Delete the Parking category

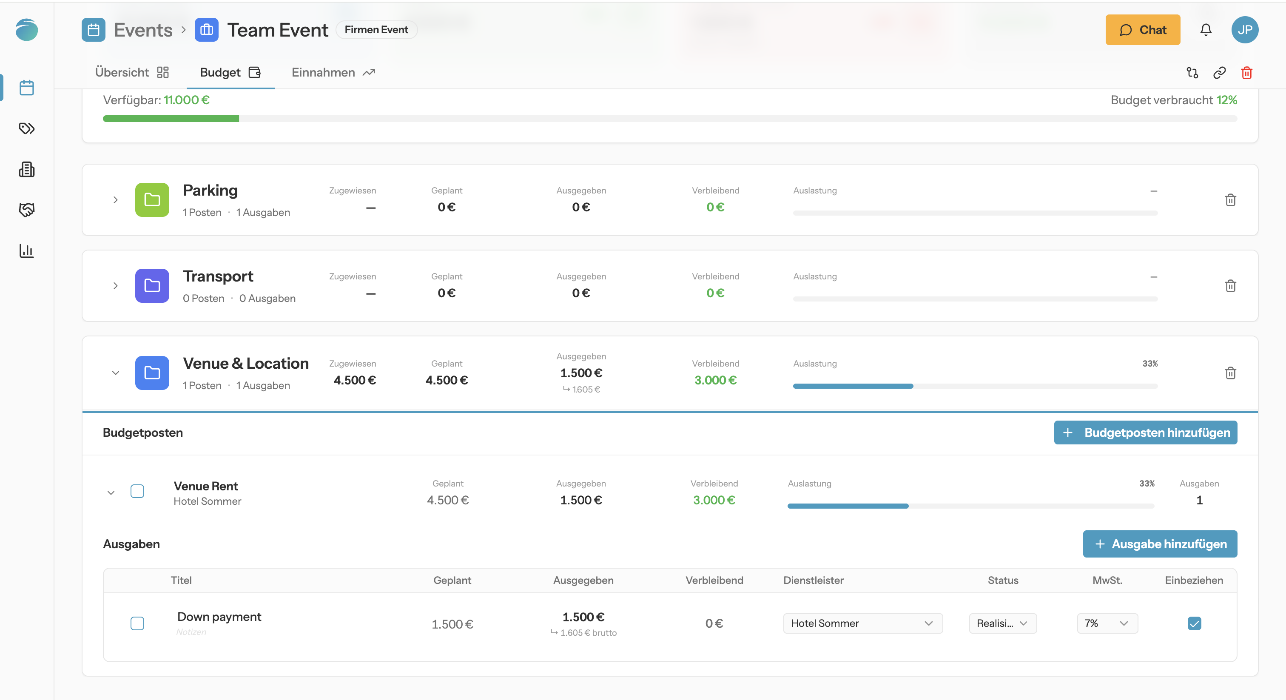pos(1231,200)
